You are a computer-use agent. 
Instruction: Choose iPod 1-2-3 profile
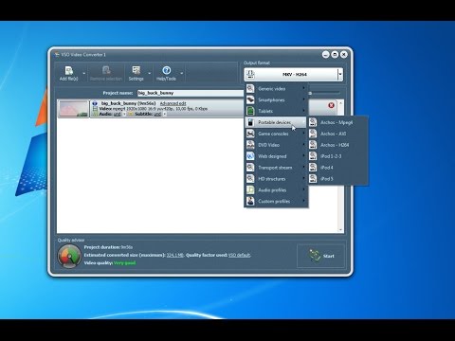pos(338,156)
